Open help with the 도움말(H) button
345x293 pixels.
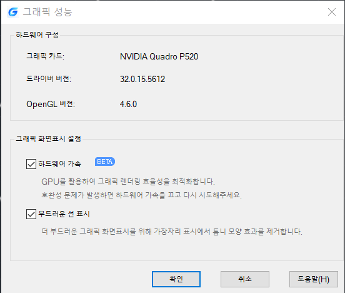point(314,279)
